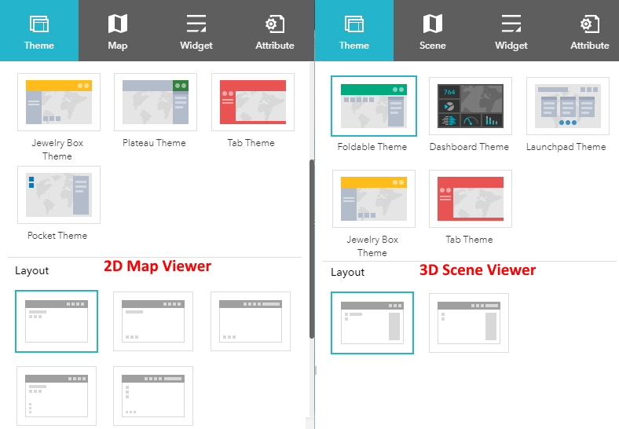619x429 pixels.
Task: Pick the Pocket Theme thumbnail
Action: (59, 195)
